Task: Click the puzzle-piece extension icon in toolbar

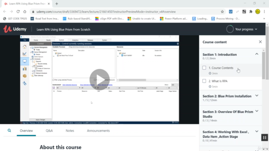Action: tap(251, 12)
